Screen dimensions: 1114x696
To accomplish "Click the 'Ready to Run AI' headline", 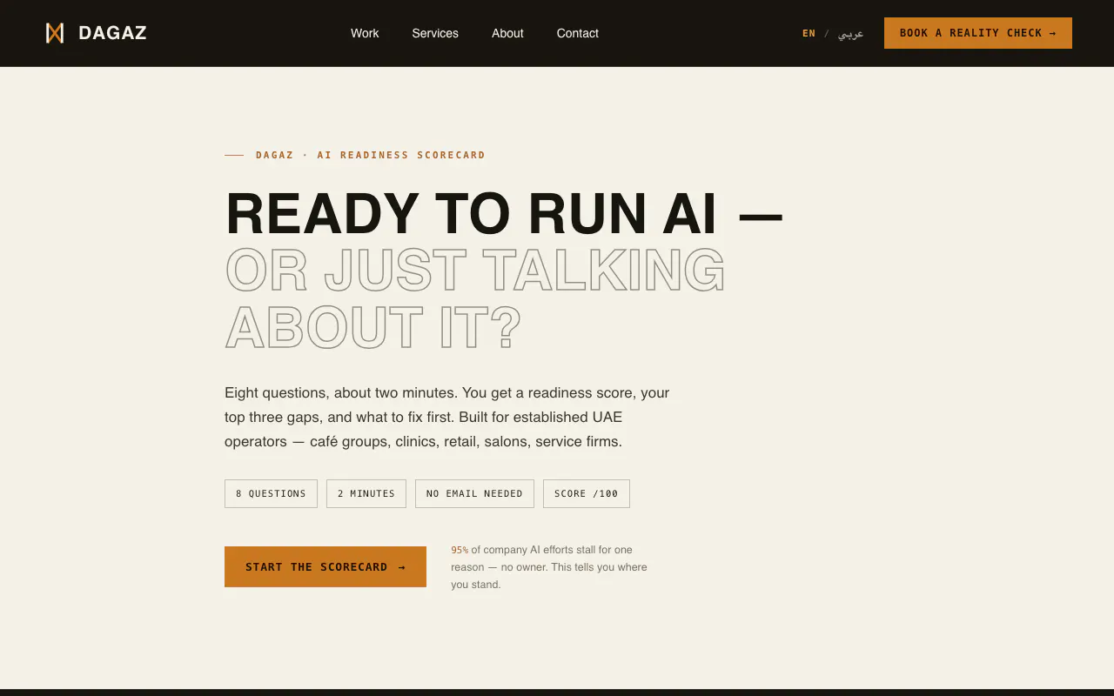I will [x=505, y=214].
